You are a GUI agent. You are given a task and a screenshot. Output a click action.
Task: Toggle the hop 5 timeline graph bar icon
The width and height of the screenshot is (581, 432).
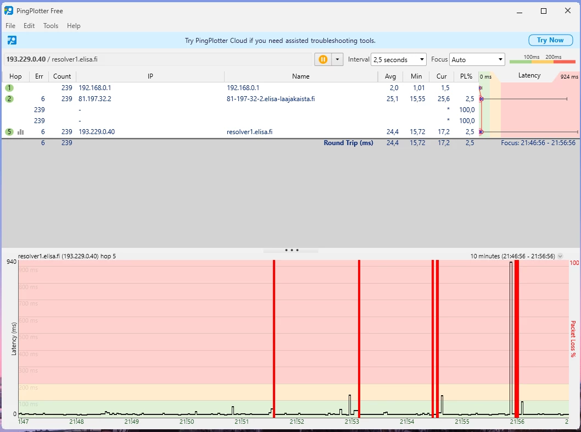(x=21, y=132)
